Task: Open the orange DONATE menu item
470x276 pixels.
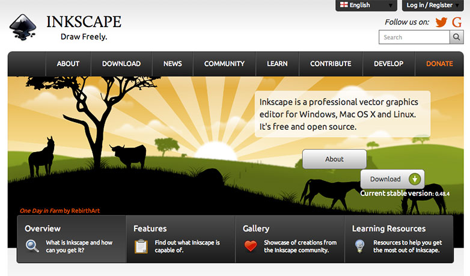Action: click(439, 64)
